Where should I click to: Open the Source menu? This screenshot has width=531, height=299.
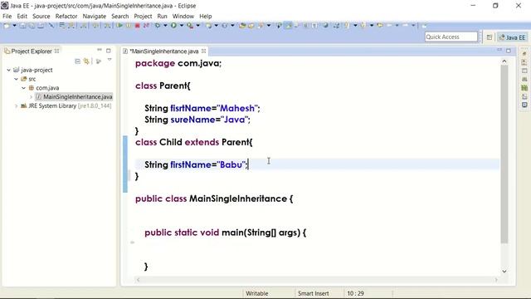click(x=41, y=17)
